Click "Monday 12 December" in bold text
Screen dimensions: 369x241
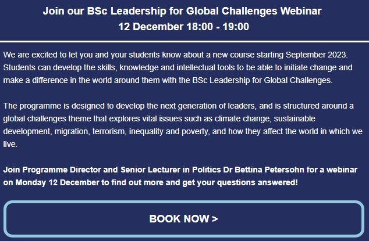click(x=57, y=182)
